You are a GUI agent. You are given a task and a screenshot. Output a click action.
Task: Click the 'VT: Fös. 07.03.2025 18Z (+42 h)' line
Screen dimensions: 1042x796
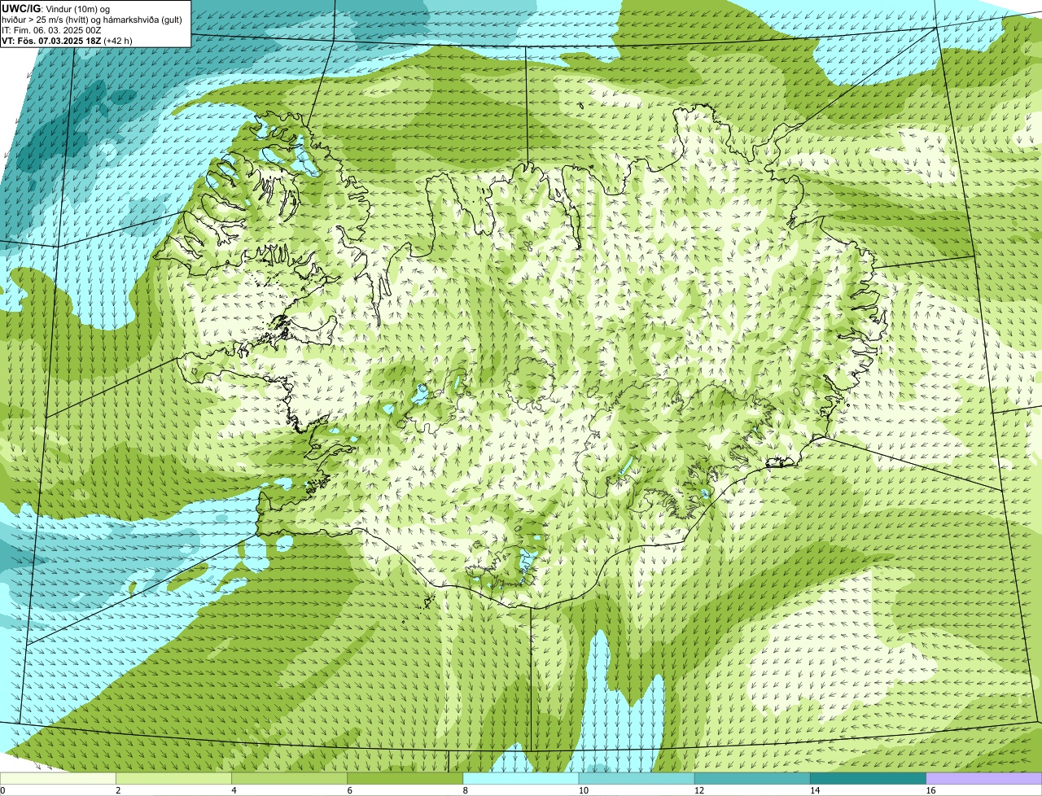67,41
